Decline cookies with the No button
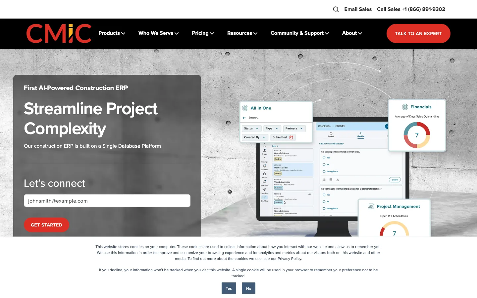This screenshot has height=298, width=477. point(248,288)
